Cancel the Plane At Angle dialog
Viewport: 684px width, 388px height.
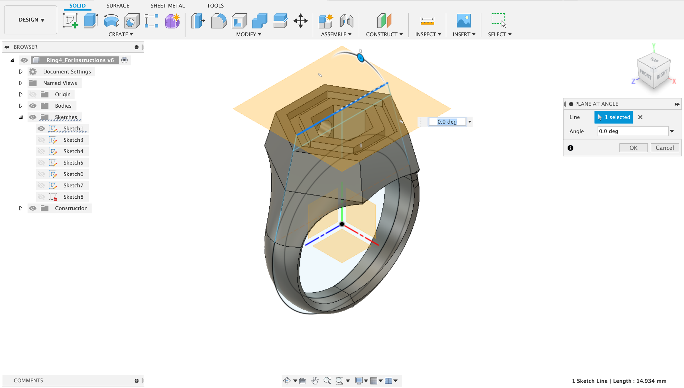665,148
